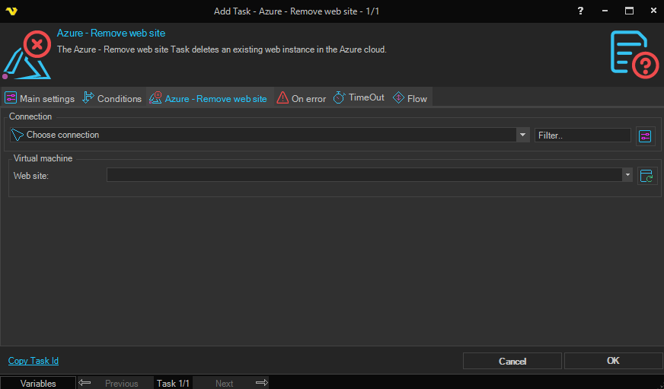Switch to the Conditions tab

click(112, 98)
